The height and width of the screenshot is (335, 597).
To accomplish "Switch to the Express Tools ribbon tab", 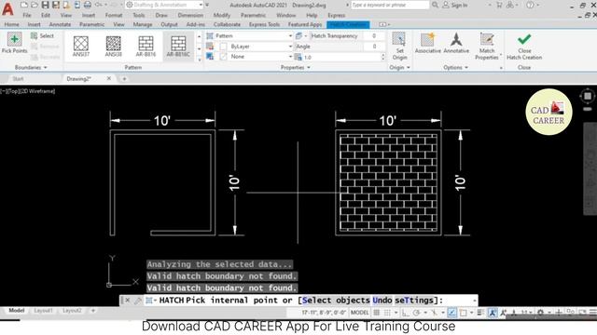I will 264,24.
